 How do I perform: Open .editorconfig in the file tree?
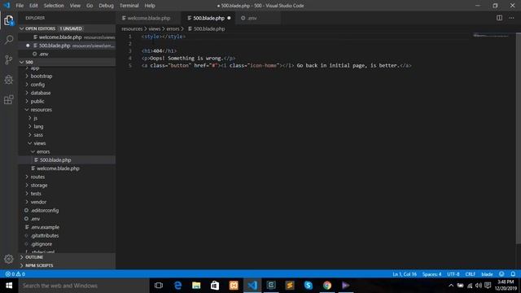(45, 210)
